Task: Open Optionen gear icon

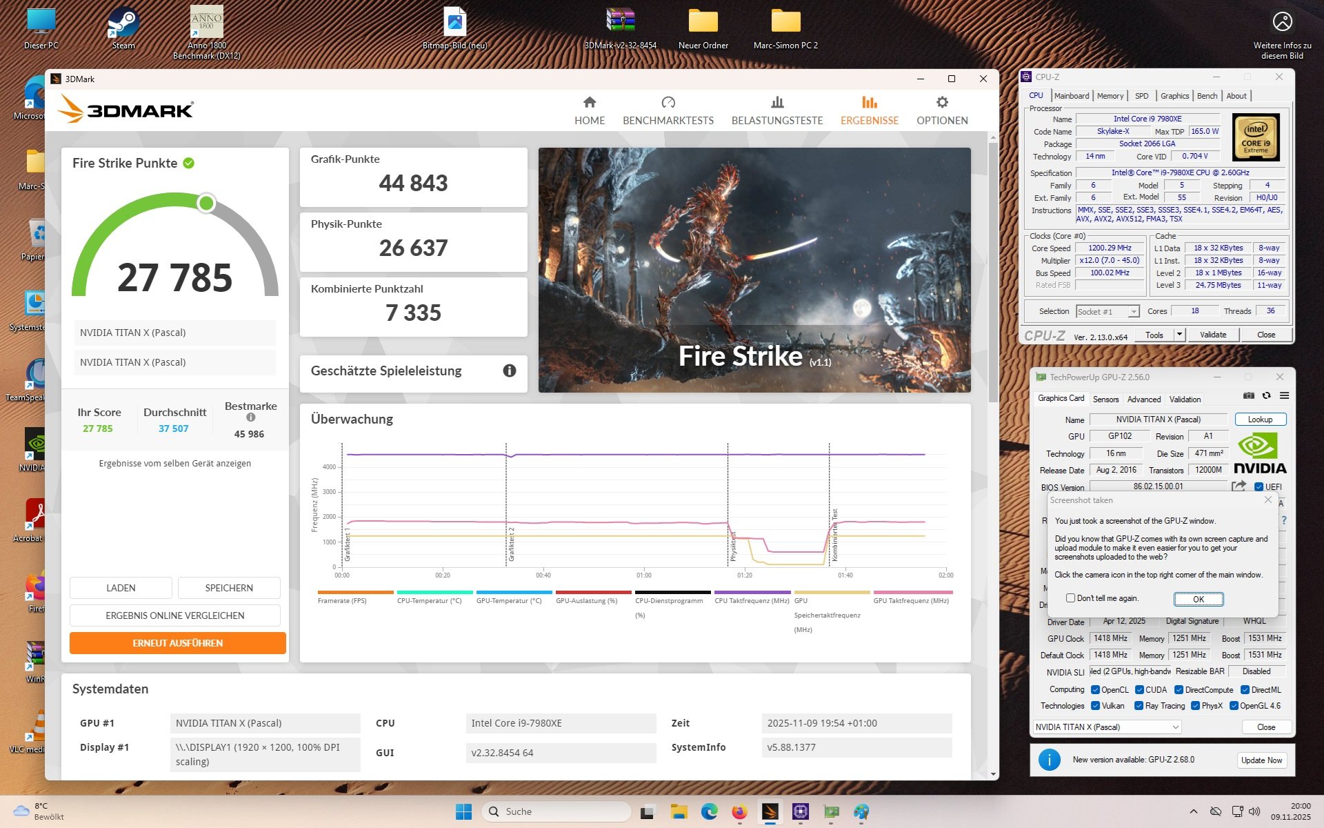Action: click(x=941, y=103)
